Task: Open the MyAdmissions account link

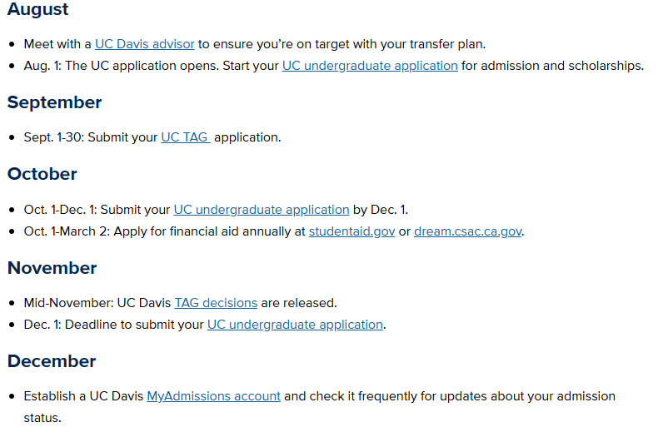Action: pos(213,396)
